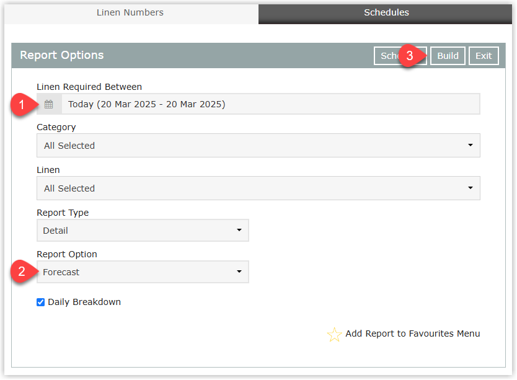Click the Report Option label

(67, 254)
